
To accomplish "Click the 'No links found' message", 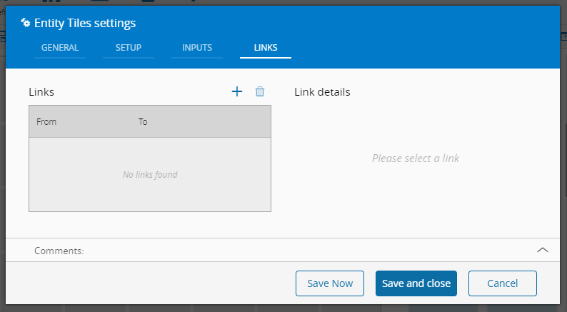I will (x=150, y=175).
